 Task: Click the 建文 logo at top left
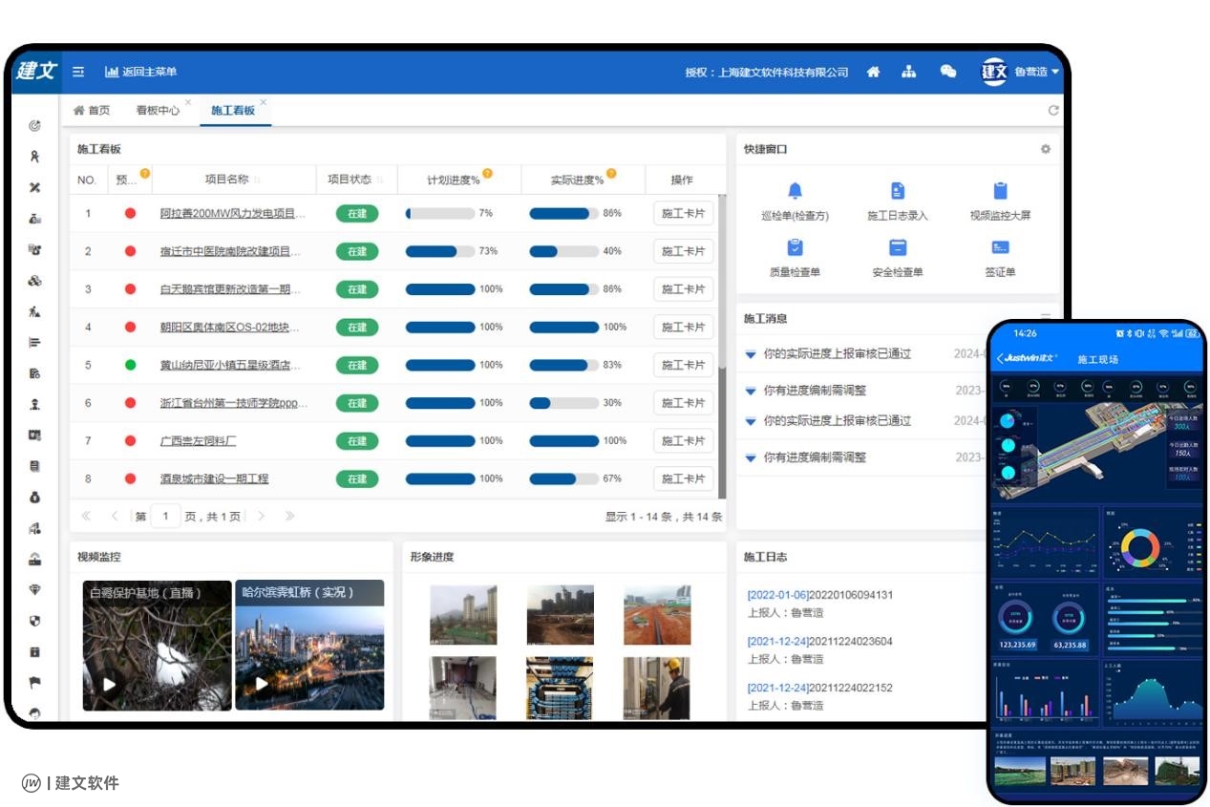[x=36, y=72]
